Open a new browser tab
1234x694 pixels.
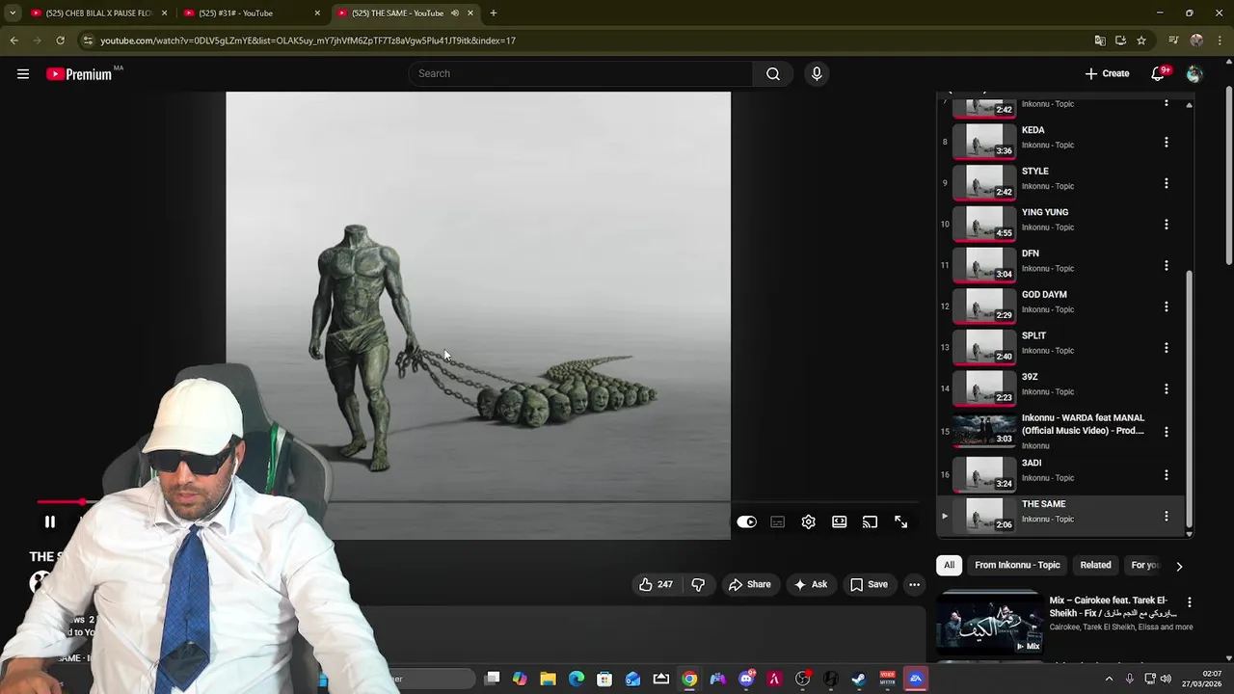[494, 13]
